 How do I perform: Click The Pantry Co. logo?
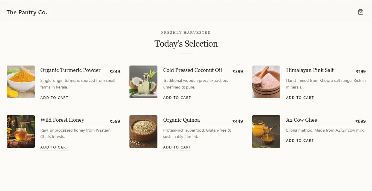[27, 12]
